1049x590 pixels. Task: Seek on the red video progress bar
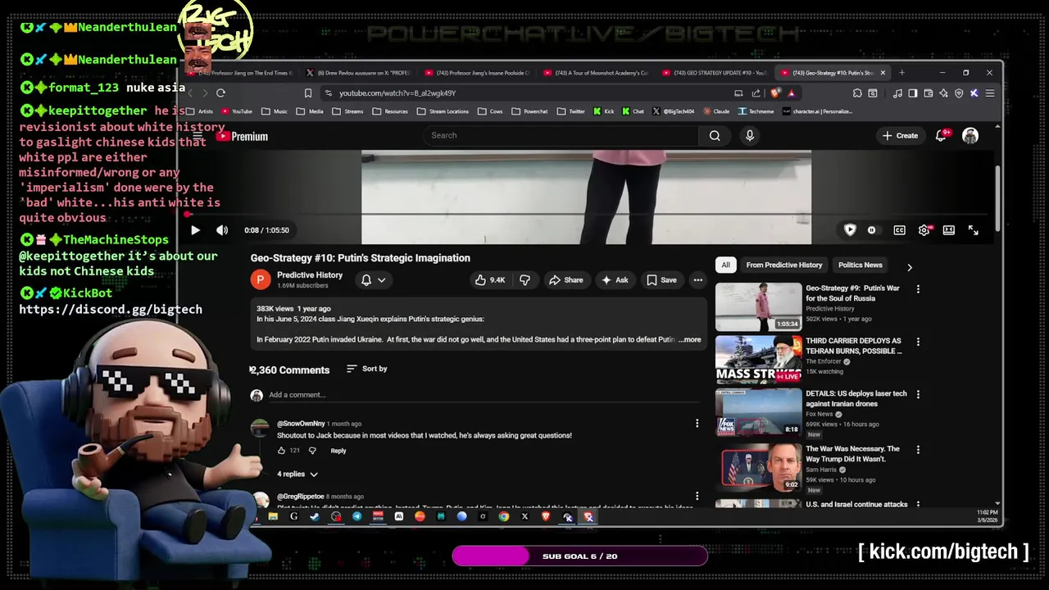point(586,215)
